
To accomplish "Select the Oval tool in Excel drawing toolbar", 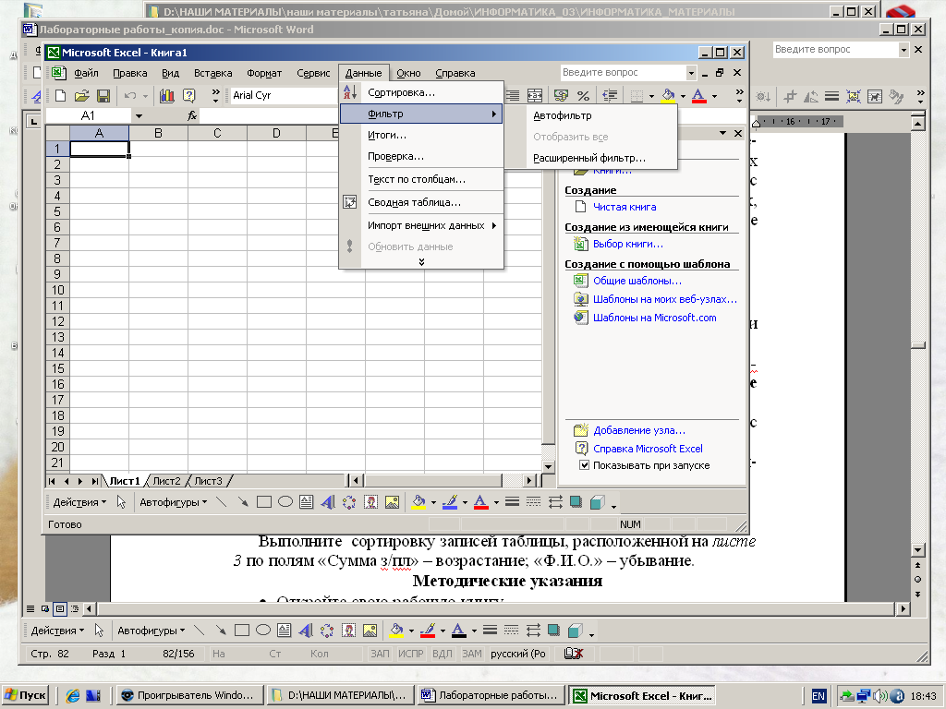I will (x=285, y=501).
